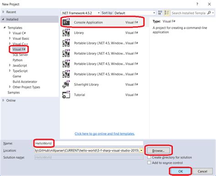
Task: Select the Library template name text
Action: 79,32
